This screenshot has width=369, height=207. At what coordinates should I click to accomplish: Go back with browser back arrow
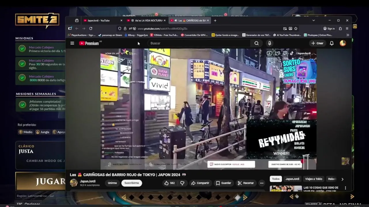pos(77,28)
